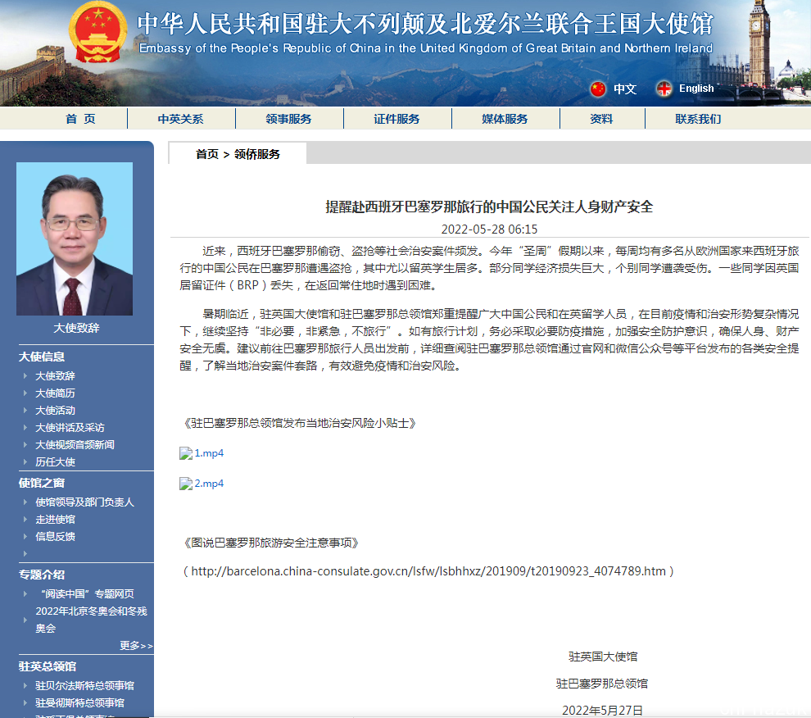The width and height of the screenshot is (811, 718).
Task: Click 《驻巴塞罗那总领馆发布当地治安风险小贴士》 text
Action: click(300, 424)
